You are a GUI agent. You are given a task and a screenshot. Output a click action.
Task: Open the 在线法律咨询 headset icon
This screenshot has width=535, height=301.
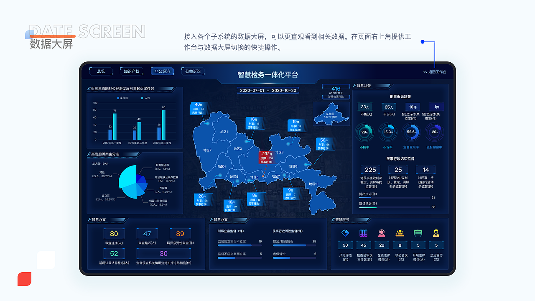[381, 232]
